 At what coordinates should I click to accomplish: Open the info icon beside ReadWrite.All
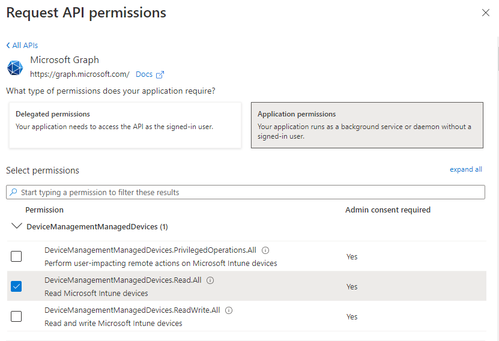click(229, 310)
